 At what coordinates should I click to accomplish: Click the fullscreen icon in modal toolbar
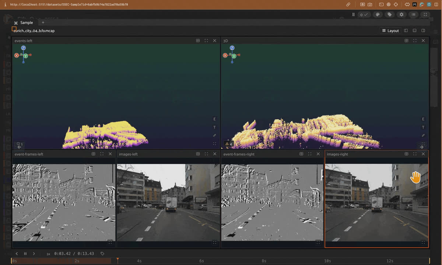(x=425, y=15)
